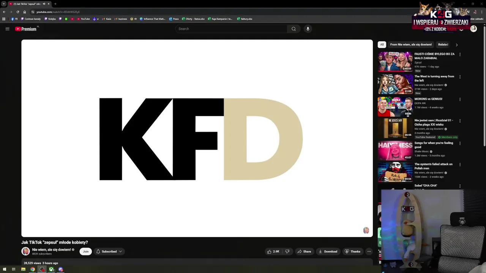Image resolution: width=486 pixels, height=273 pixels.
Task: Open Songs for when you're feeling good thumbnail
Action: pyautogui.click(x=395, y=150)
